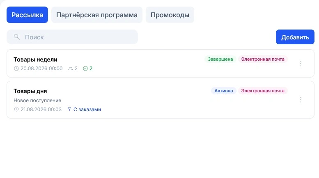Click the filter funnel icon
The image size is (319, 178).
pyautogui.click(x=69, y=110)
